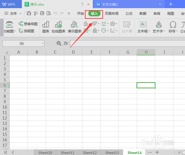The width and height of the screenshot is (185, 155).
Task: Select column A header
Action: click(x=19, y=52)
